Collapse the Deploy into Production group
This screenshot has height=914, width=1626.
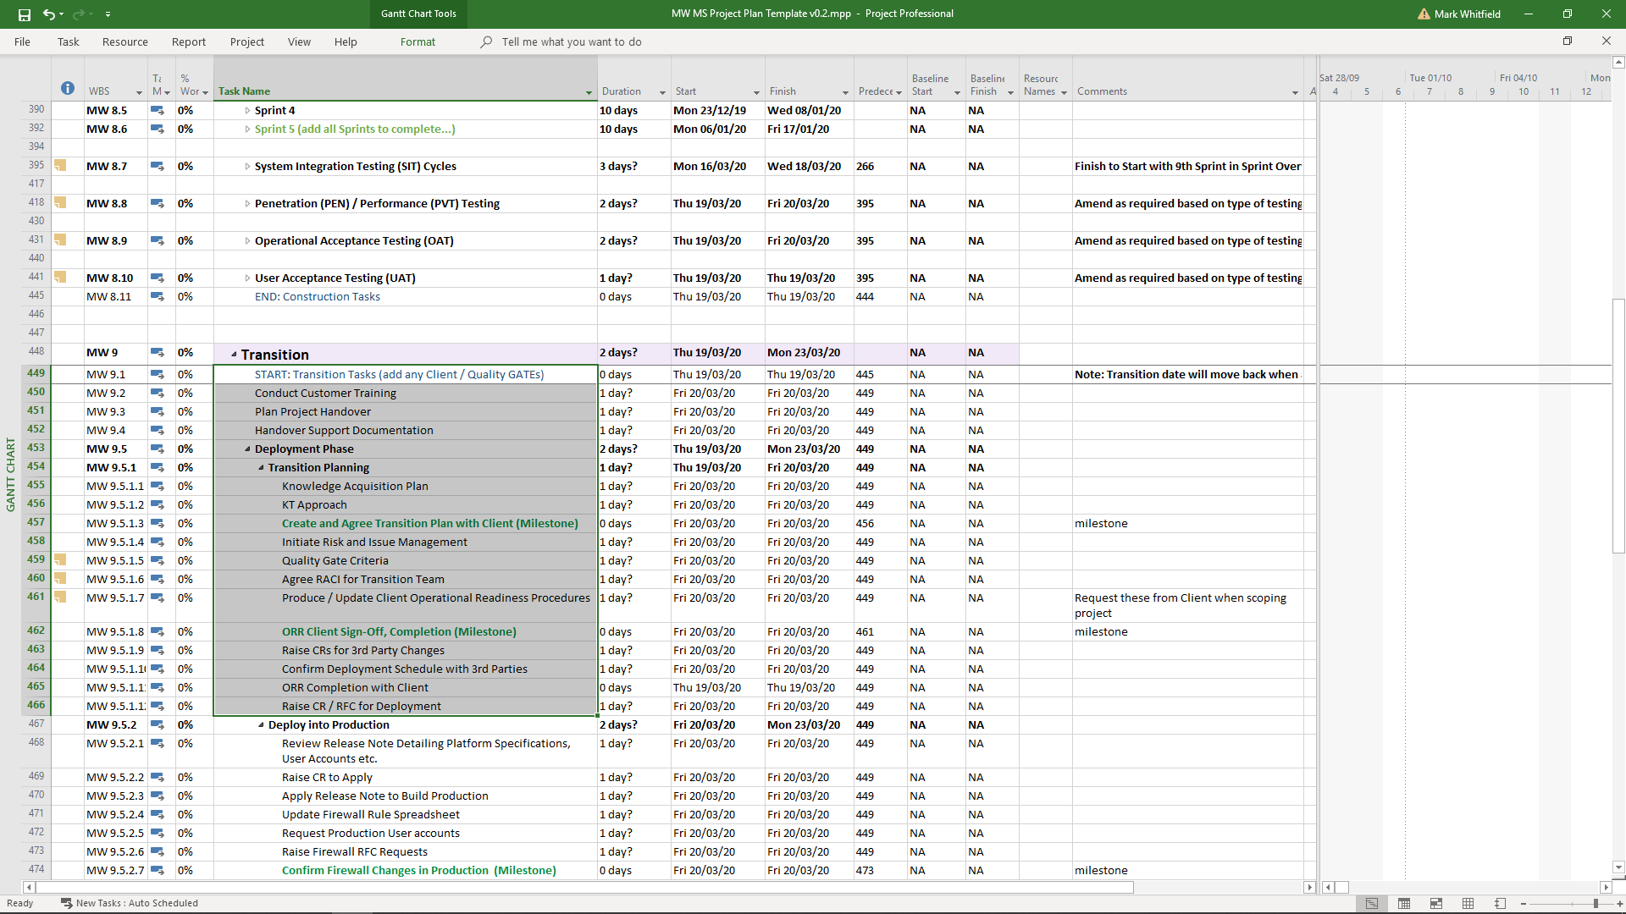261,725
